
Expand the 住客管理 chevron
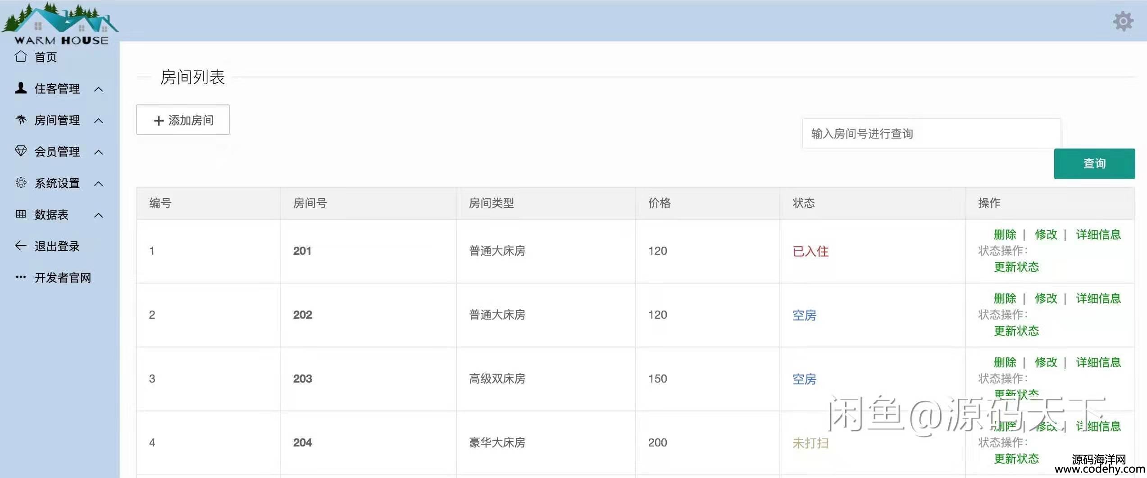tap(99, 89)
